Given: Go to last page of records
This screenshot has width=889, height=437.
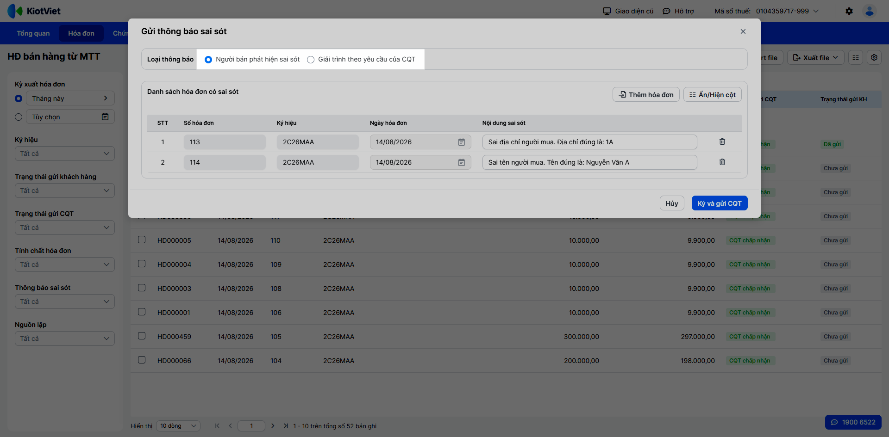Looking at the screenshot, I should (x=286, y=426).
